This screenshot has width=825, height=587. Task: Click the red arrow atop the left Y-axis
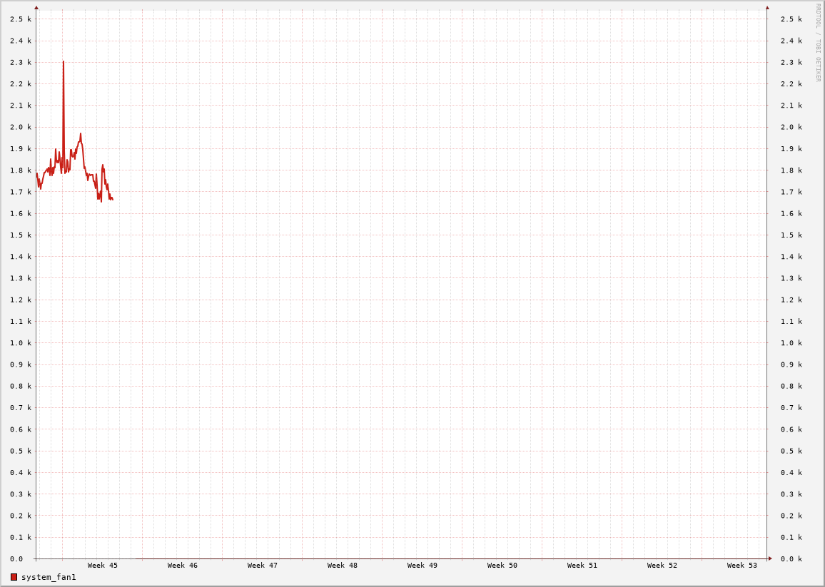tap(36, 8)
